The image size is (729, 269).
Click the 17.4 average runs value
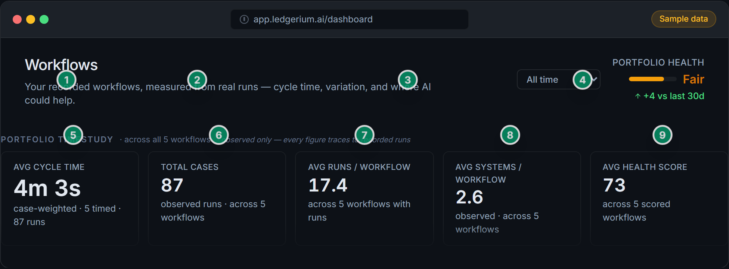pos(328,185)
